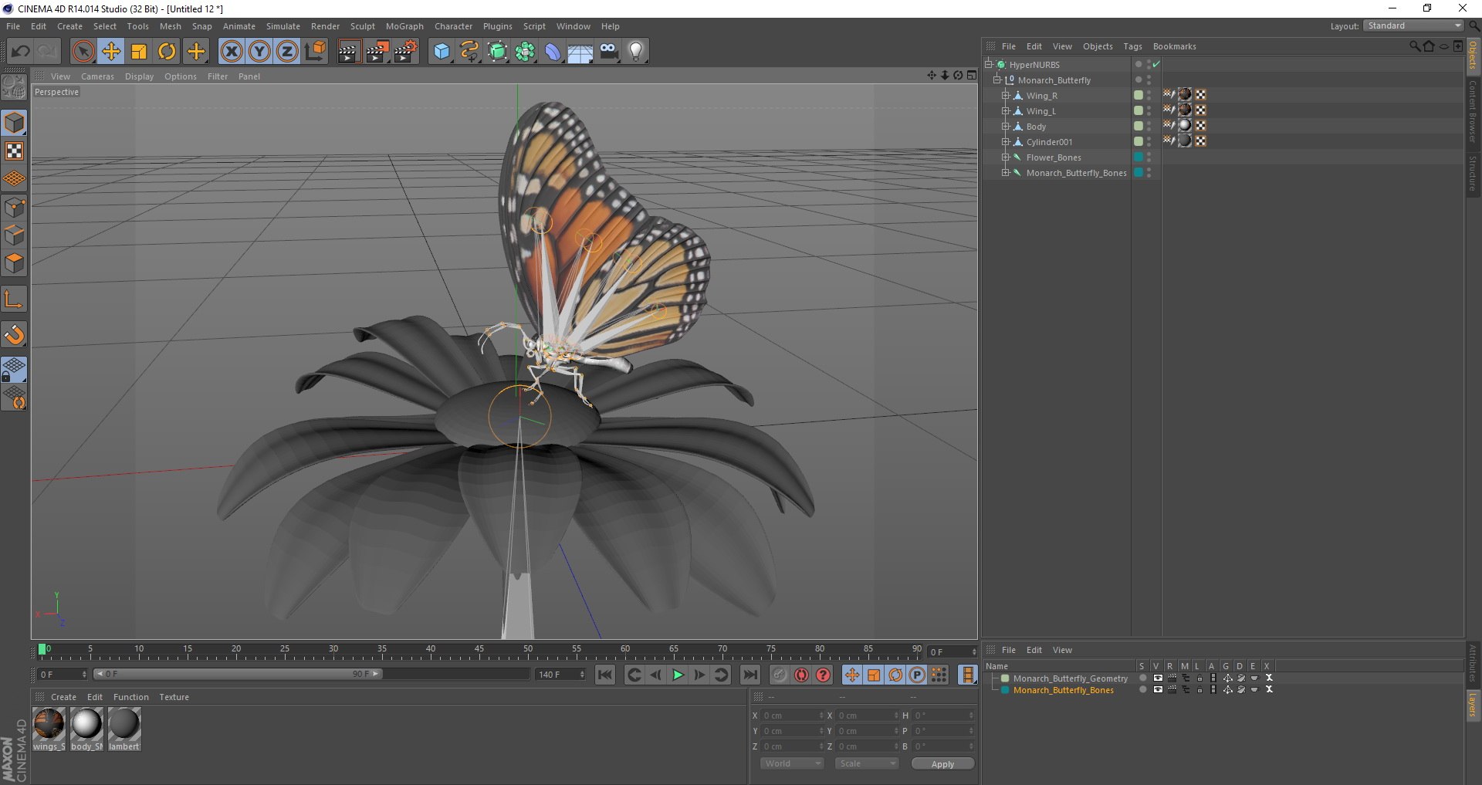This screenshot has width=1482, height=785.
Task: Open the MoGraph menu
Action: [404, 26]
